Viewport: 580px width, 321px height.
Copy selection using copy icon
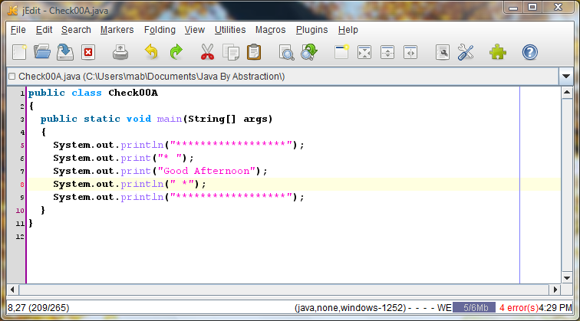click(231, 52)
